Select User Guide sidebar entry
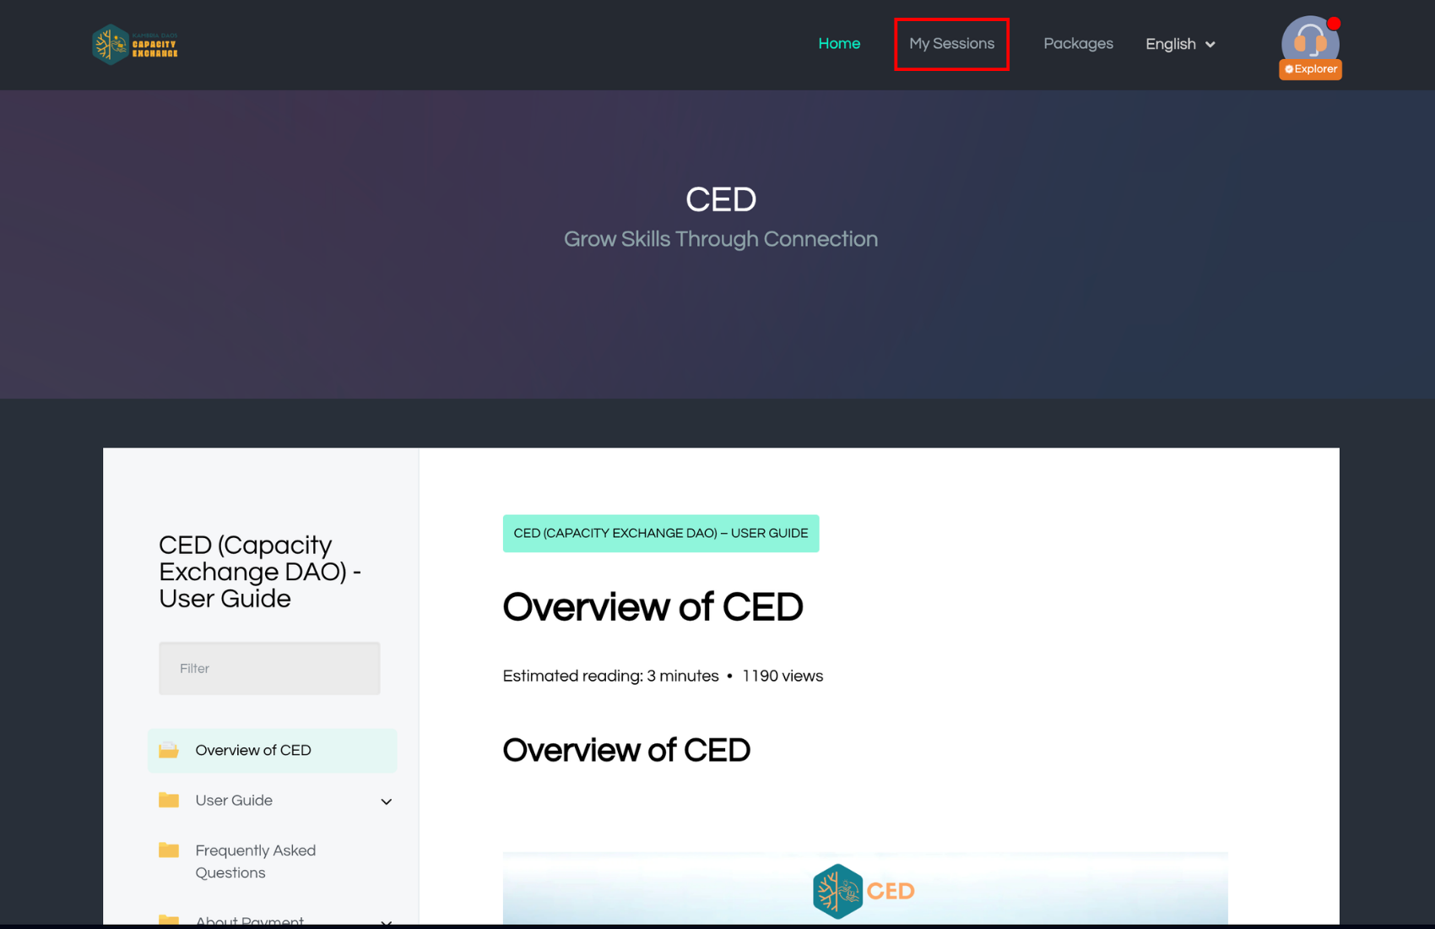 click(234, 800)
